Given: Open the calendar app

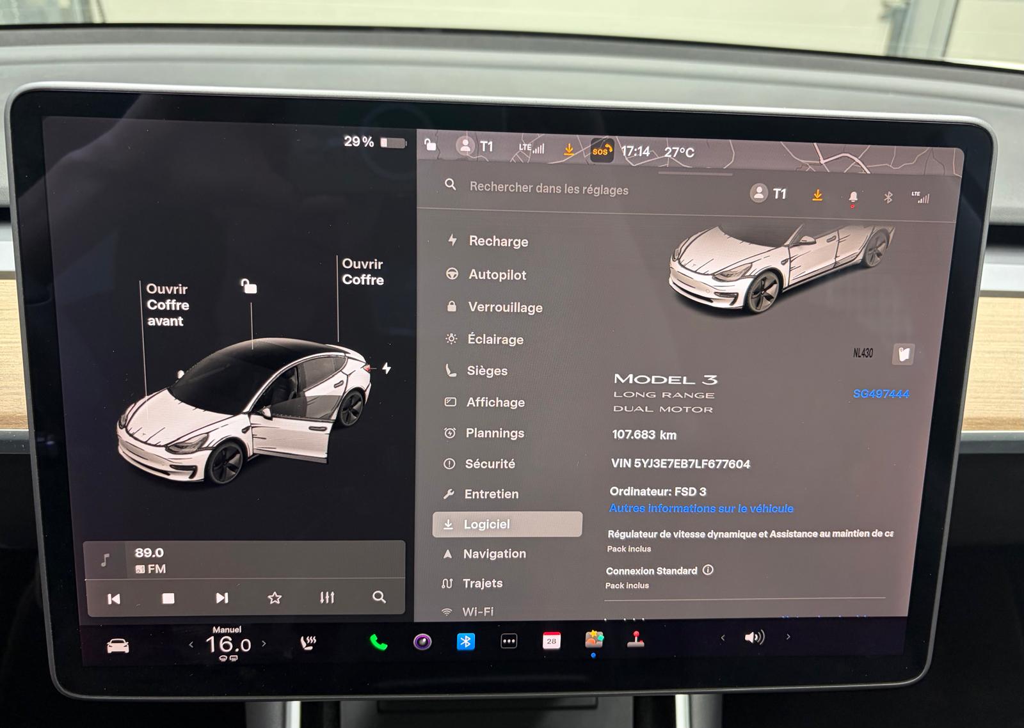Looking at the screenshot, I should point(552,640).
